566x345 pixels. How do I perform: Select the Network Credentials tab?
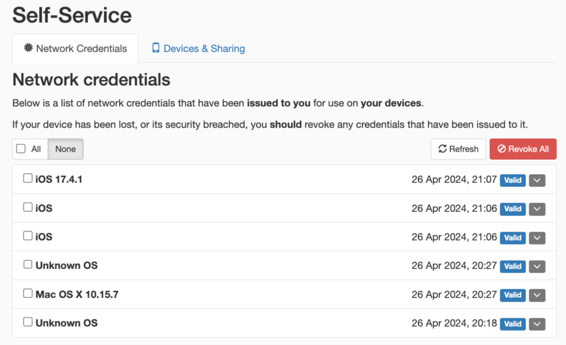coord(75,49)
